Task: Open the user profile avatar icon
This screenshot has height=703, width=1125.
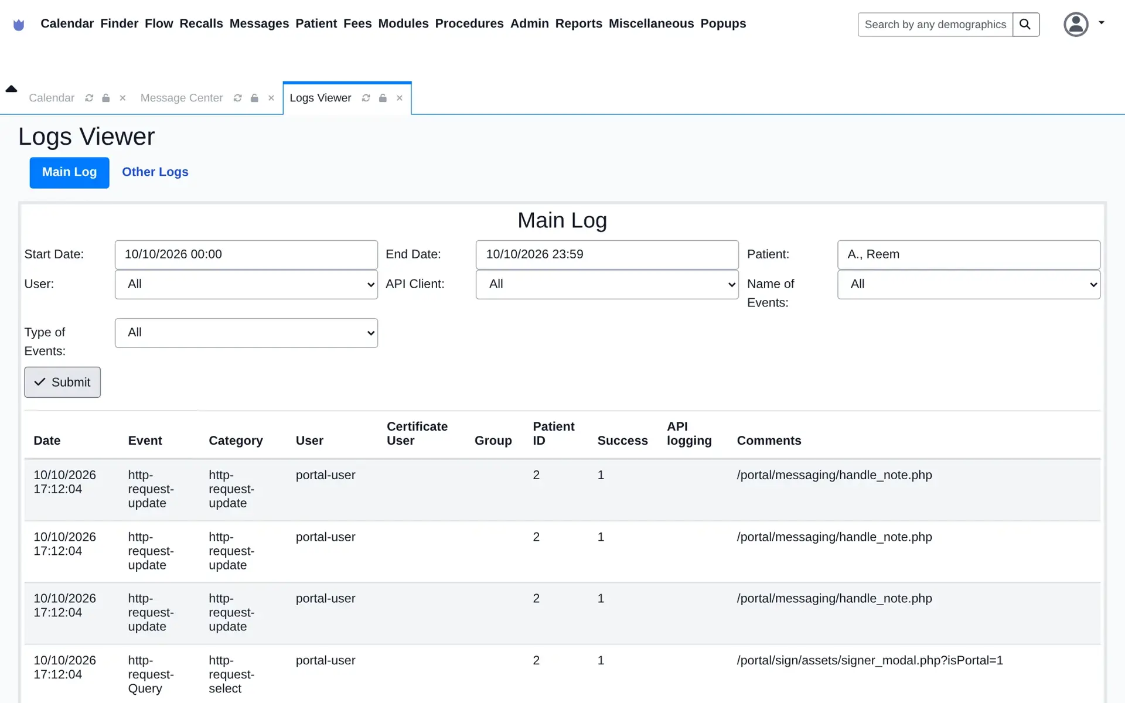Action: [1076, 25]
